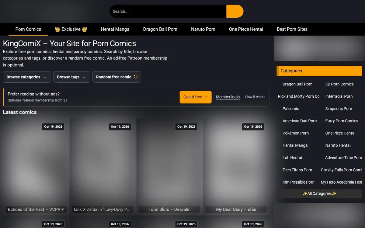This screenshot has height=228, width=365.
Task: Open One Piece Hentai nav item
Action: click(x=246, y=29)
